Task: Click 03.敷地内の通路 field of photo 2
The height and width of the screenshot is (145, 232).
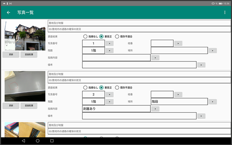Action: point(139,80)
